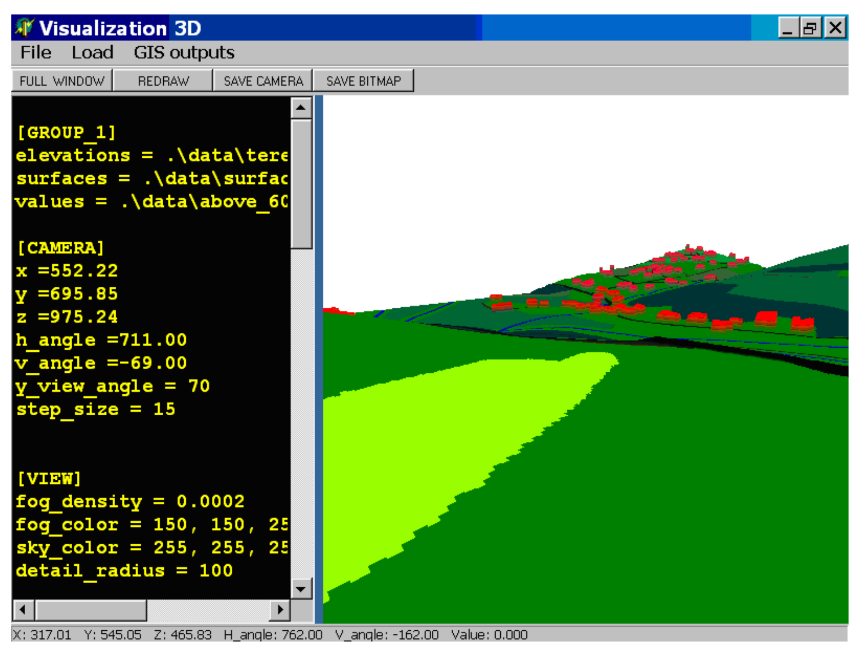Image resolution: width=863 pixels, height=654 pixels.
Task: Click the horizontal scrollbar thumb
Action: click(91, 610)
